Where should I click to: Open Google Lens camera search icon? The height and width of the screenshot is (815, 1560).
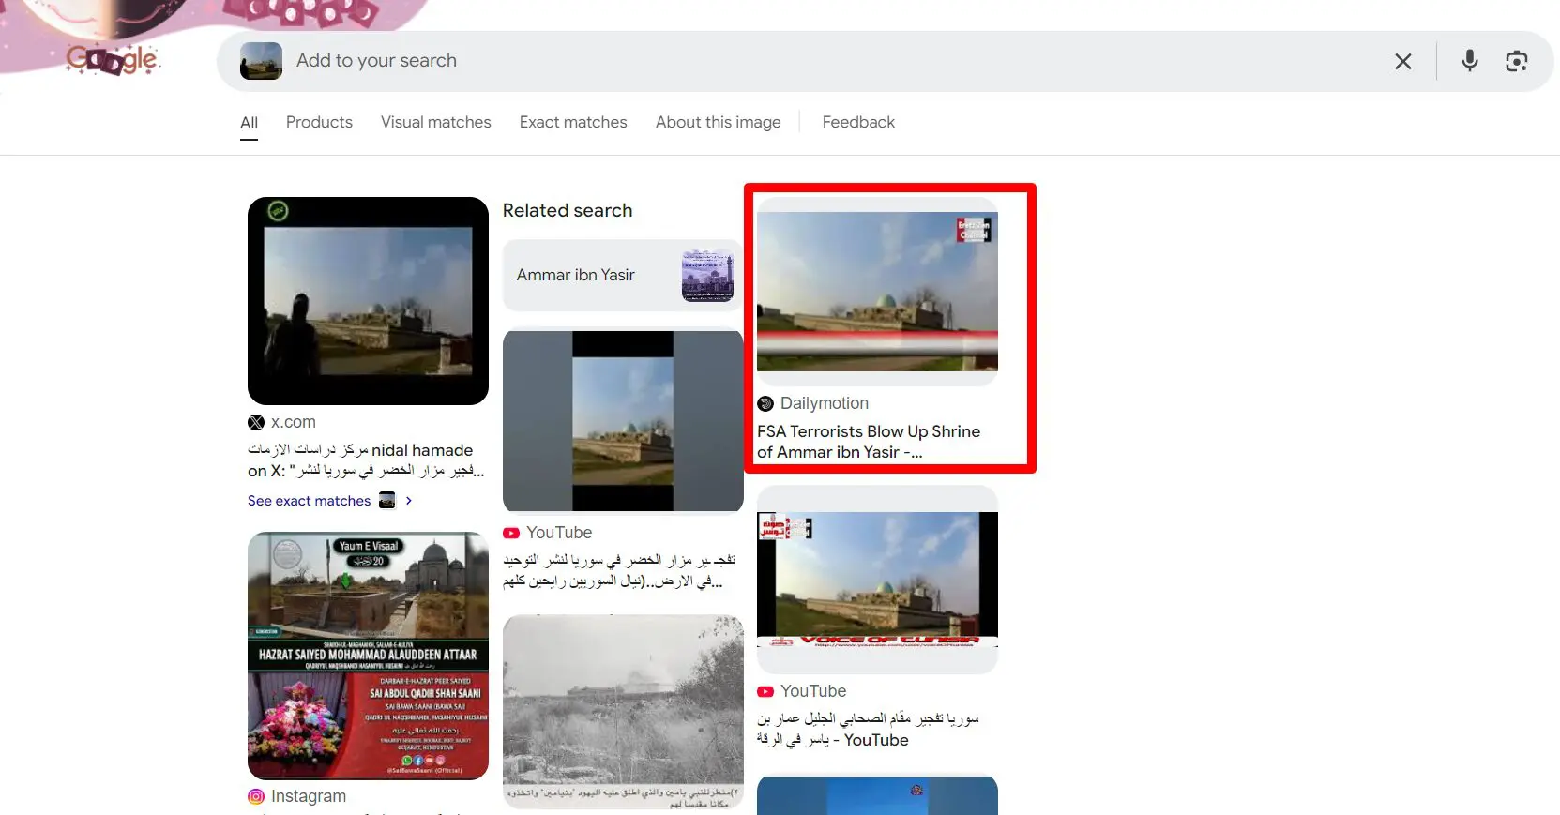[1516, 61]
